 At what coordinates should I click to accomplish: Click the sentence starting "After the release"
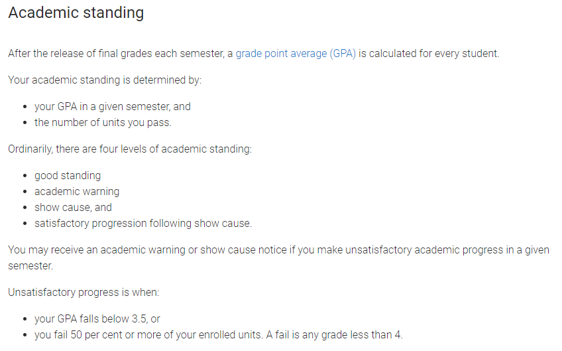pyautogui.click(x=119, y=54)
